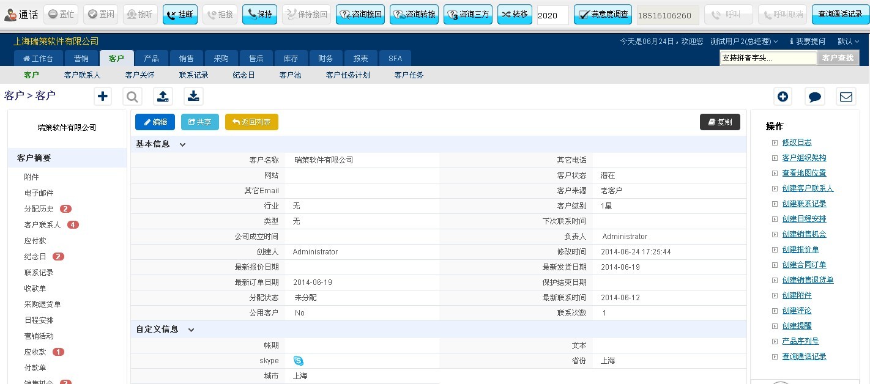This screenshot has height=384, width=870.
Task: Click the 置闲 idle status button
Action: pos(100,15)
